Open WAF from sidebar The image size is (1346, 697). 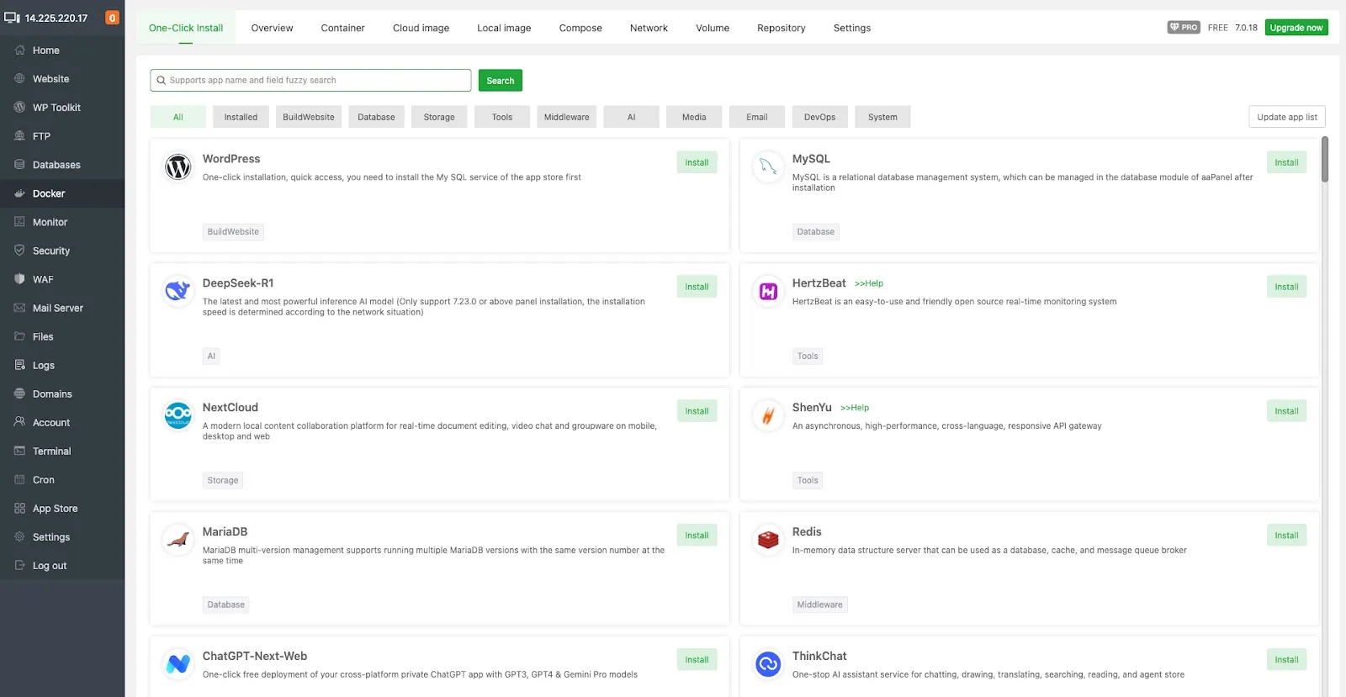tap(62, 279)
